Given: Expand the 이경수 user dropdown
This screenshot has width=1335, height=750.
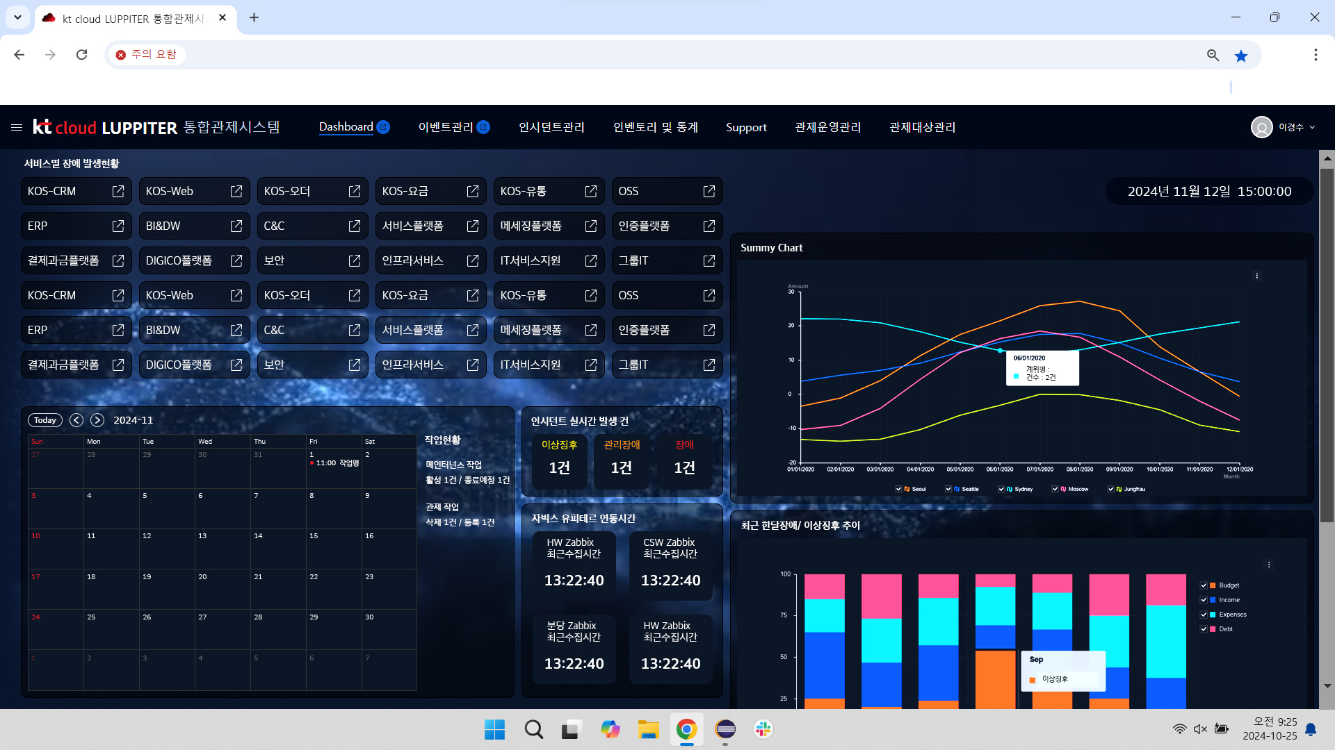Looking at the screenshot, I should [x=1312, y=127].
